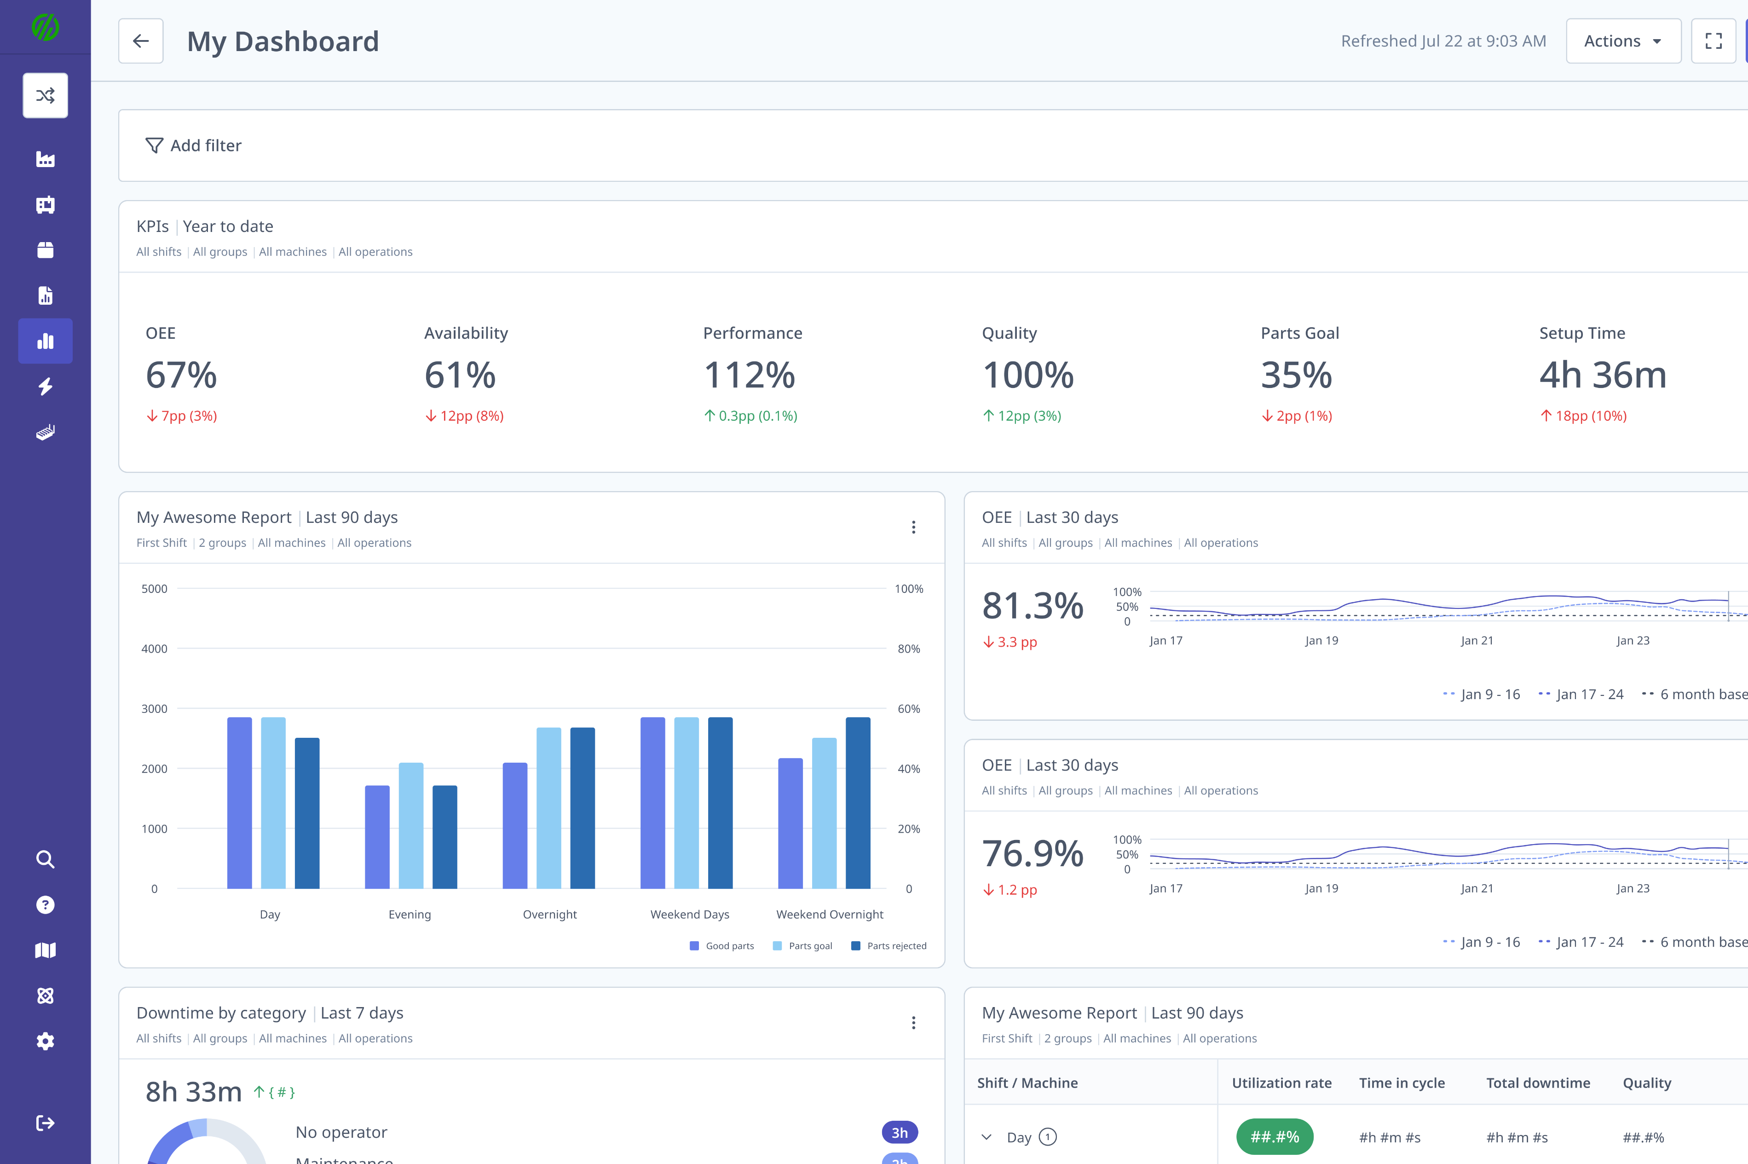Screen dimensions: 1748x1164
Task: Click the 8h 33m downtime total
Action: tap(194, 1092)
